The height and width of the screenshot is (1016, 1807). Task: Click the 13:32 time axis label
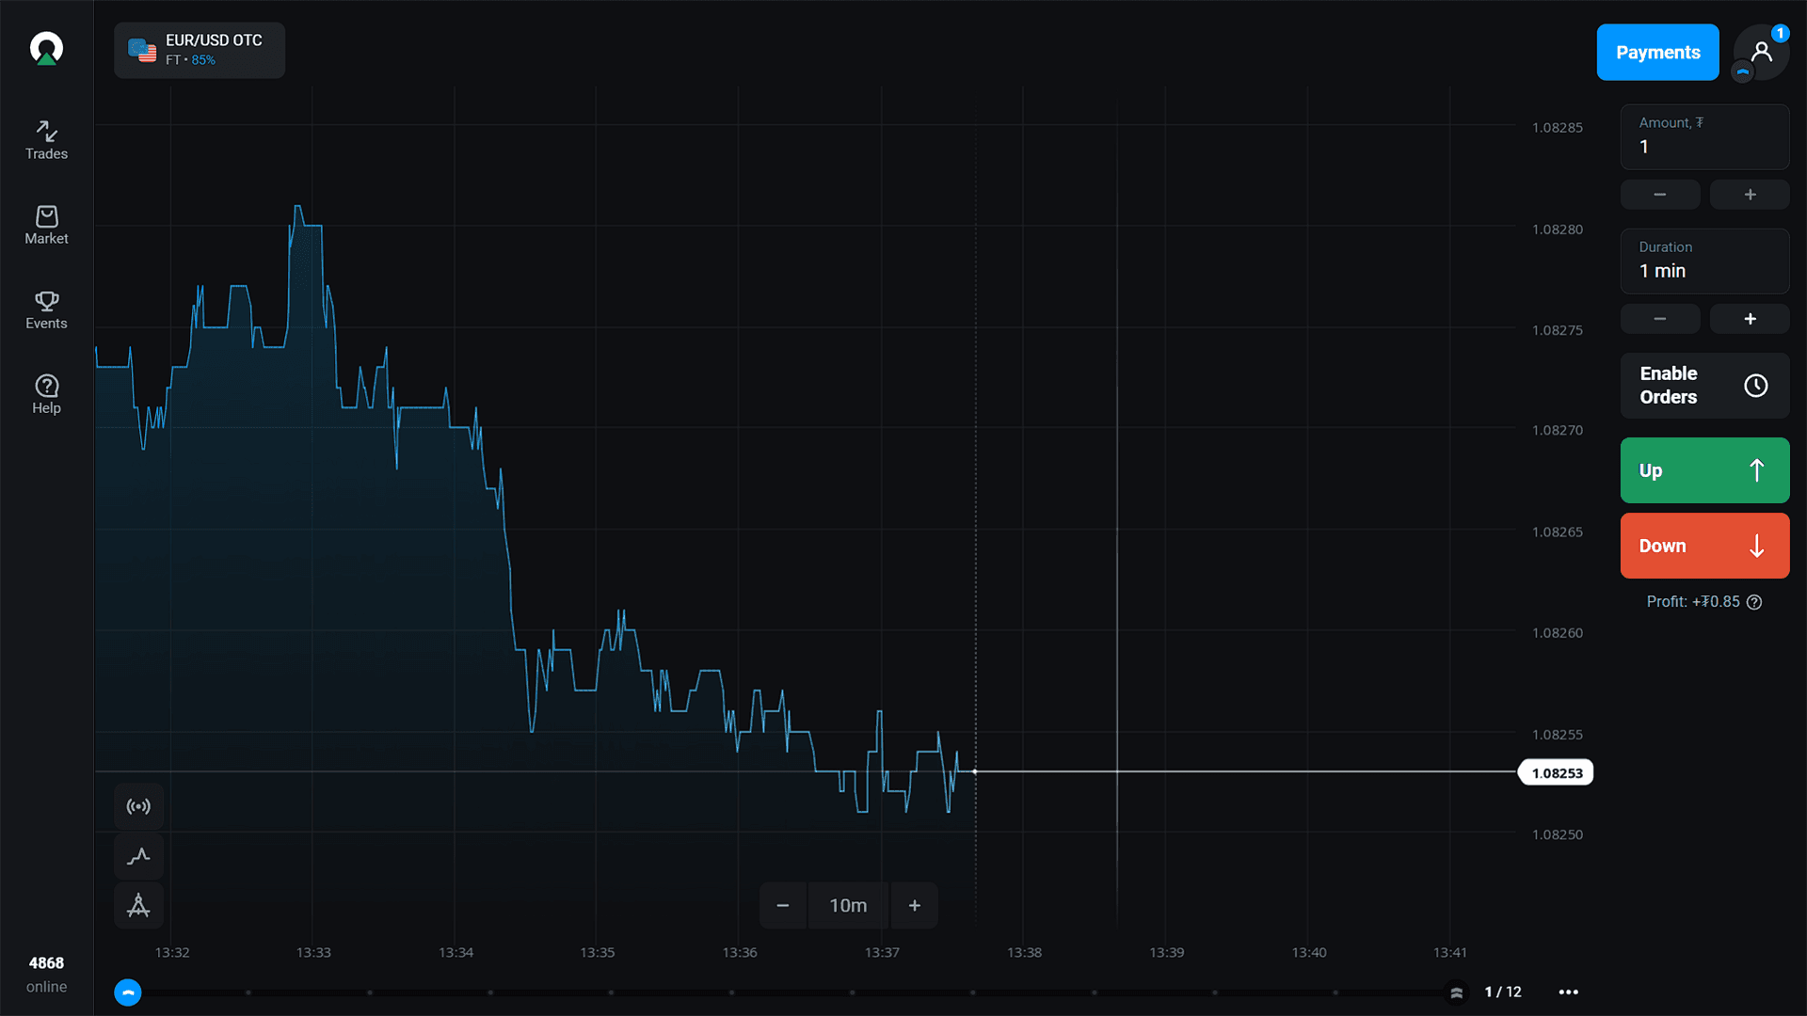click(172, 952)
